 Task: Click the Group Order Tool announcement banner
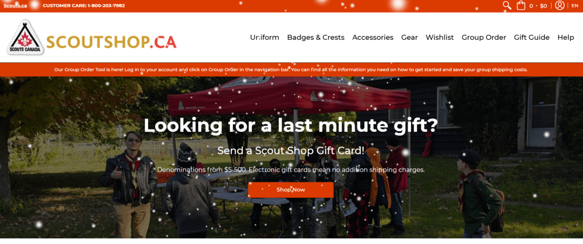click(x=291, y=70)
